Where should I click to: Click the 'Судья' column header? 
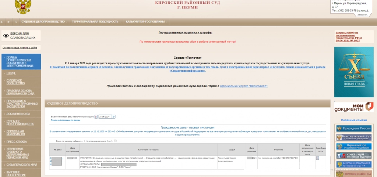pyautogui.click(x=232, y=150)
